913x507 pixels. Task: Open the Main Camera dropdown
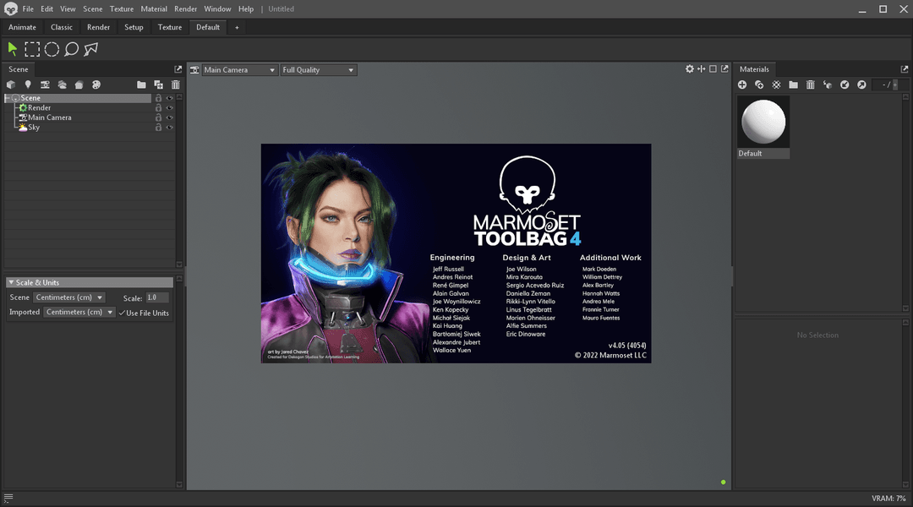[240, 70]
